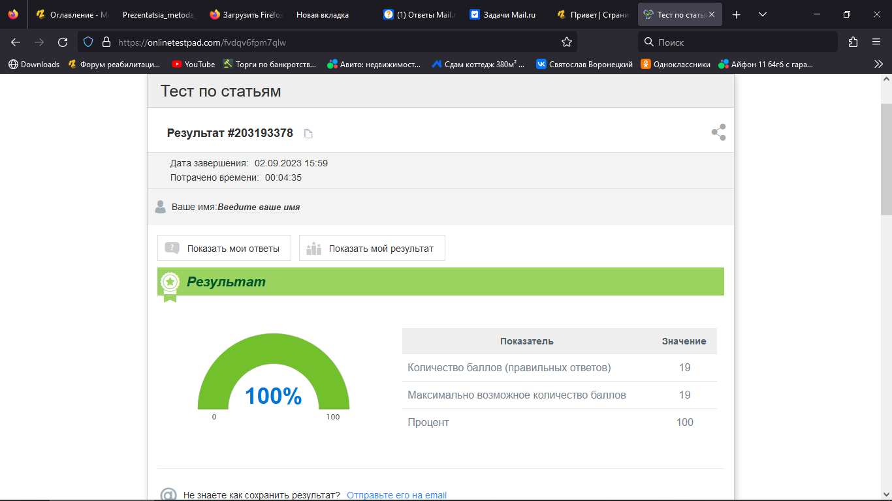Click the Показать мои ответы button
This screenshot has height=501, width=892.
pos(224,249)
